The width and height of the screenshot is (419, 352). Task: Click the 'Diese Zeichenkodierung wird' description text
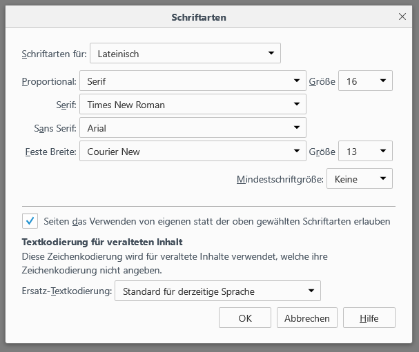point(175,263)
